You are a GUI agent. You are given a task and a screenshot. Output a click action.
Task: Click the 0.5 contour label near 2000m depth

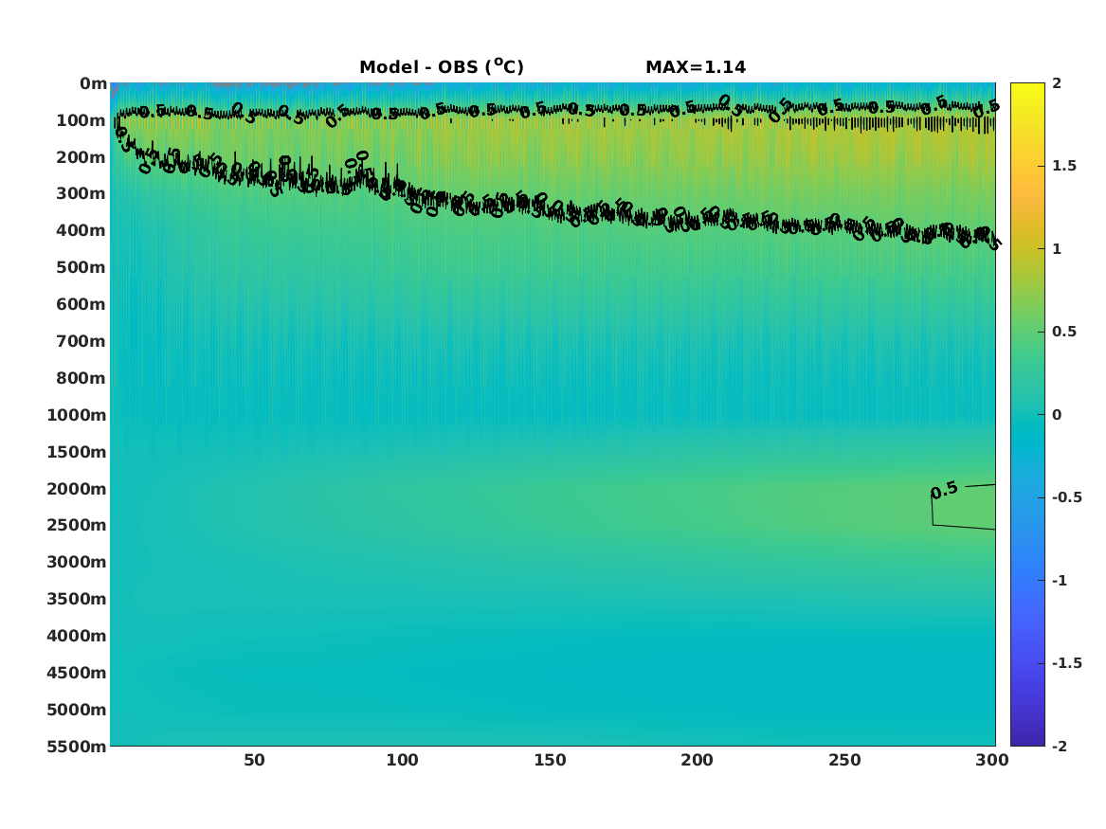pos(945,489)
